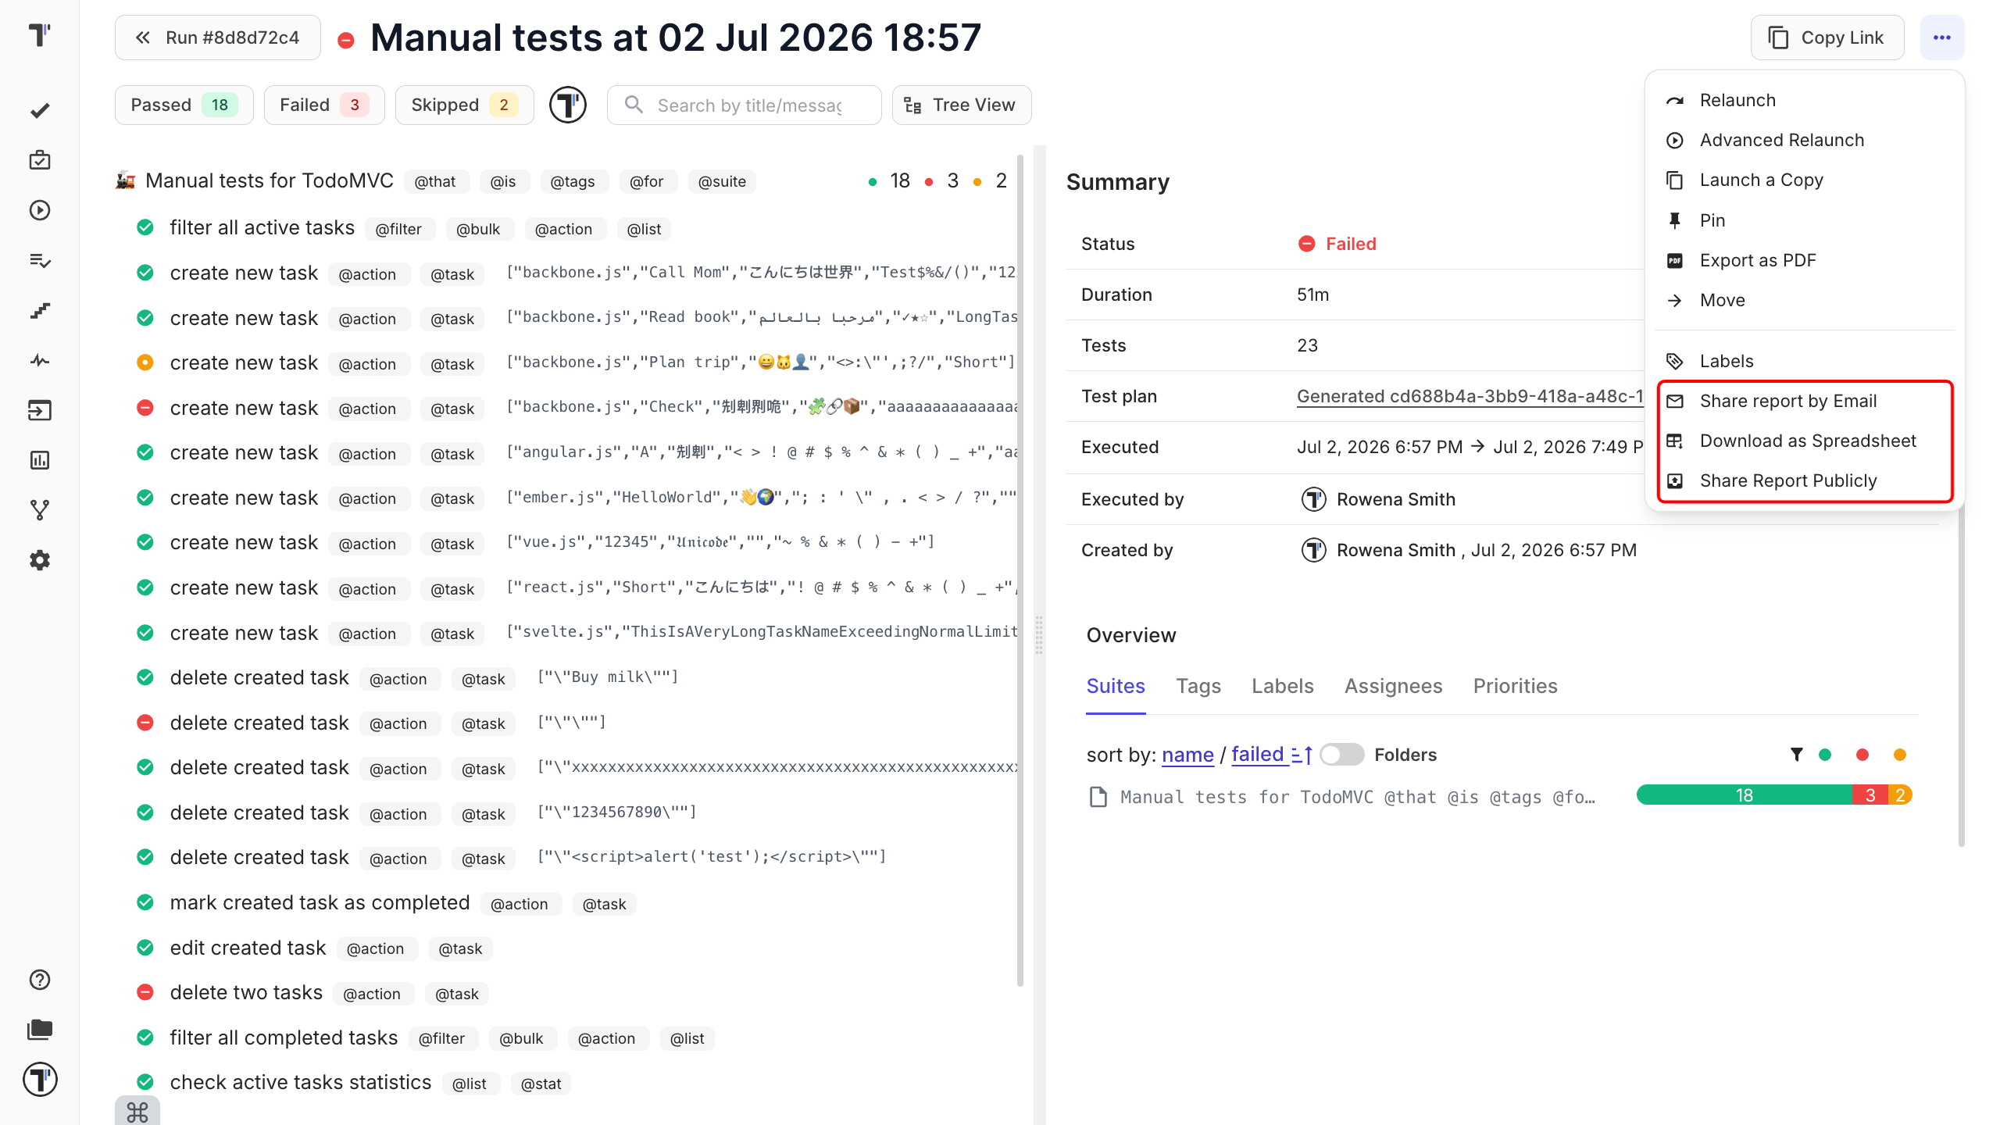Switch to the Priorities overview tab

pos(1516,686)
